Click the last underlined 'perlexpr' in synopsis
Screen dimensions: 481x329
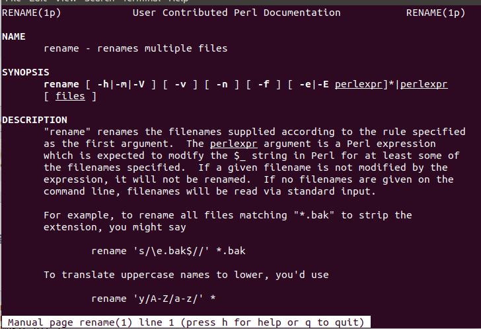point(424,84)
